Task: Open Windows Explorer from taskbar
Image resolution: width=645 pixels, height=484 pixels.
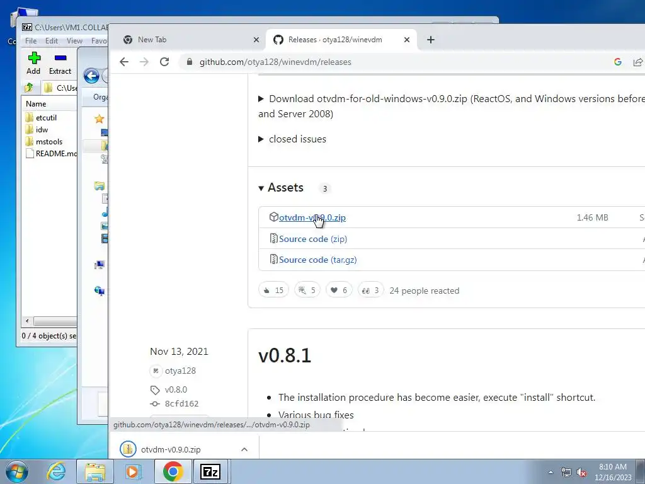Action: click(95, 471)
